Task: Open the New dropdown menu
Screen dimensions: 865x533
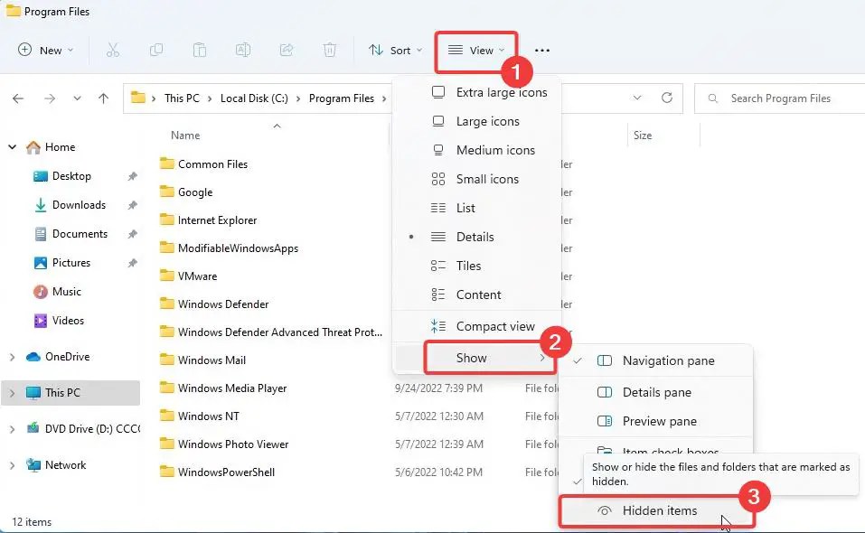Action: pyautogui.click(x=44, y=51)
